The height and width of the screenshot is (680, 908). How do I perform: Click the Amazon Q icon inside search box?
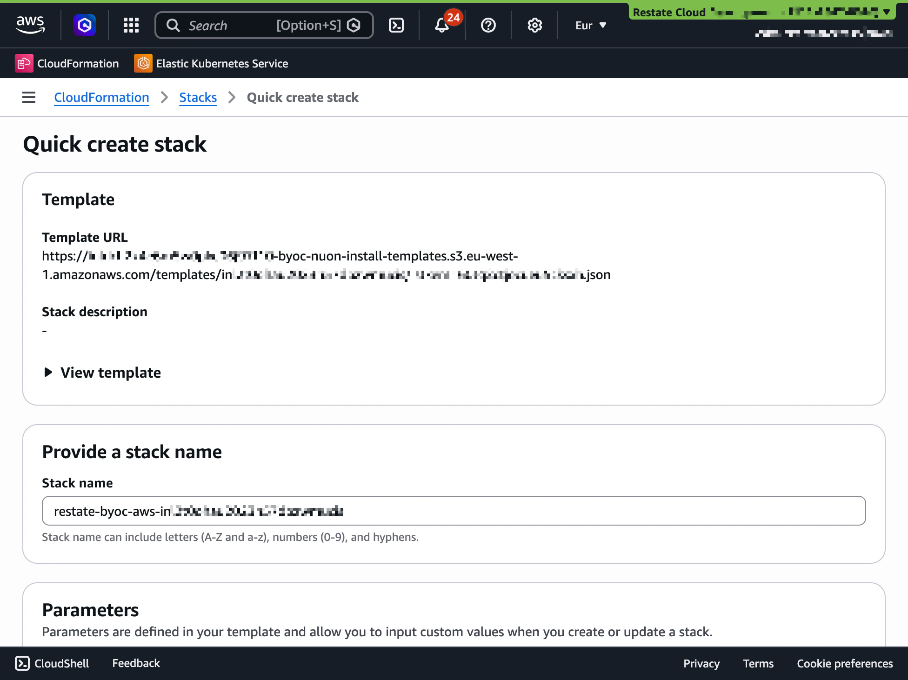354,25
